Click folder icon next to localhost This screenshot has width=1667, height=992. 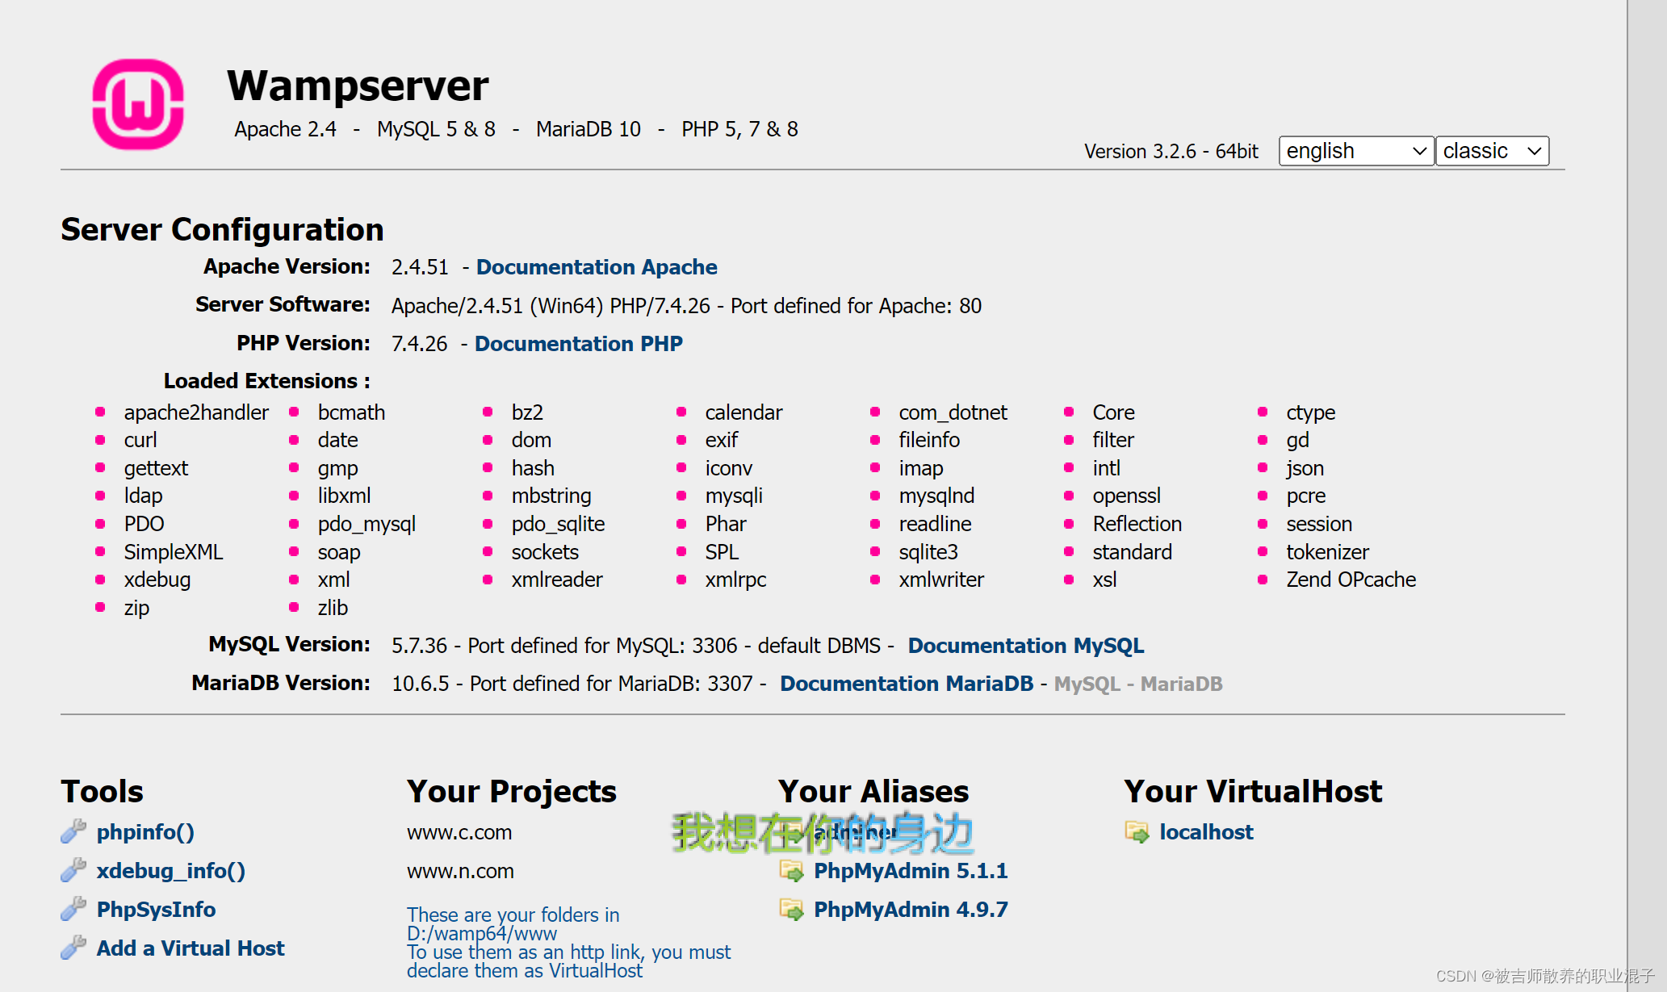1137,832
